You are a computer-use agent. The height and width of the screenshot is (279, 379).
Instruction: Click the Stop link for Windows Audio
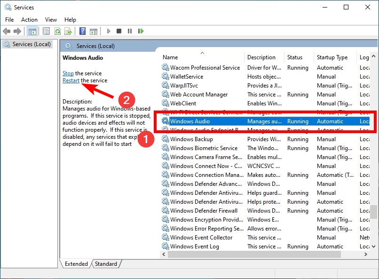[68, 73]
